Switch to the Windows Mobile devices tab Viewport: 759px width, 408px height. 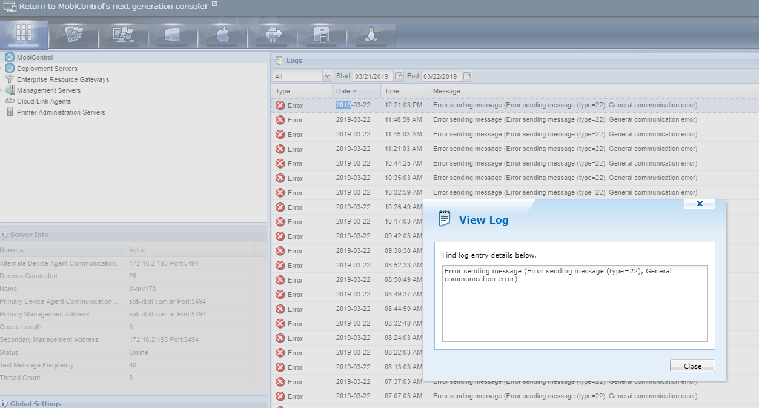pos(73,35)
